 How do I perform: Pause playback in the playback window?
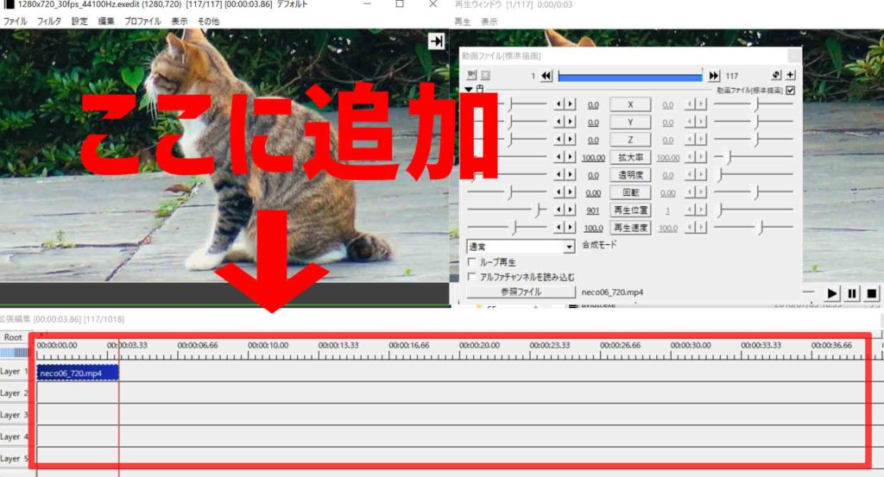click(x=852, y=293)
